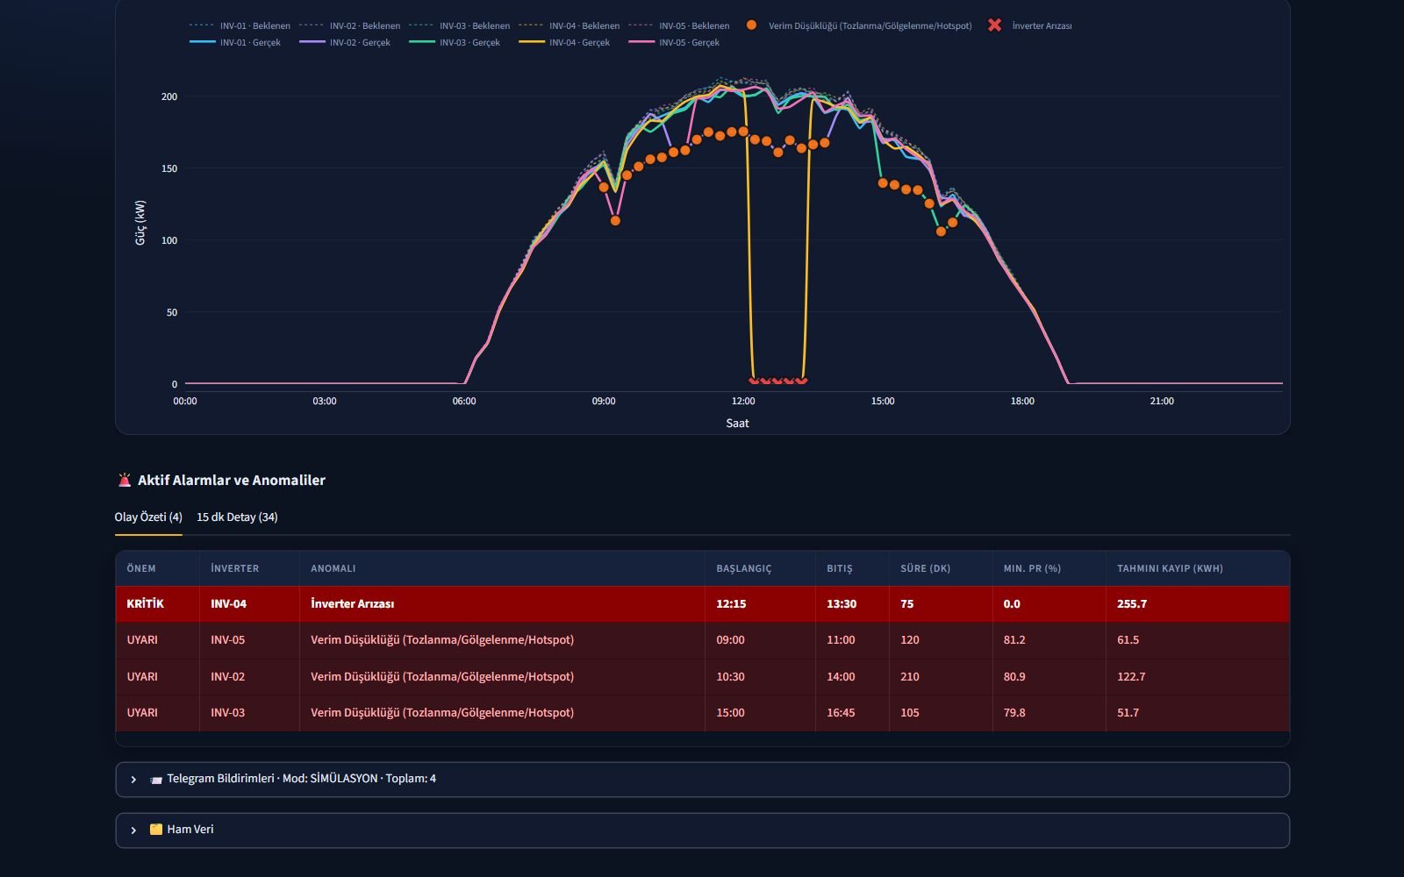
Task: Click the orange Verim Düşüklüğü legend marker
Action: 751,25
